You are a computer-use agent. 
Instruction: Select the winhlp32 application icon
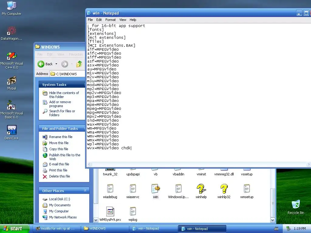[224, 191]
